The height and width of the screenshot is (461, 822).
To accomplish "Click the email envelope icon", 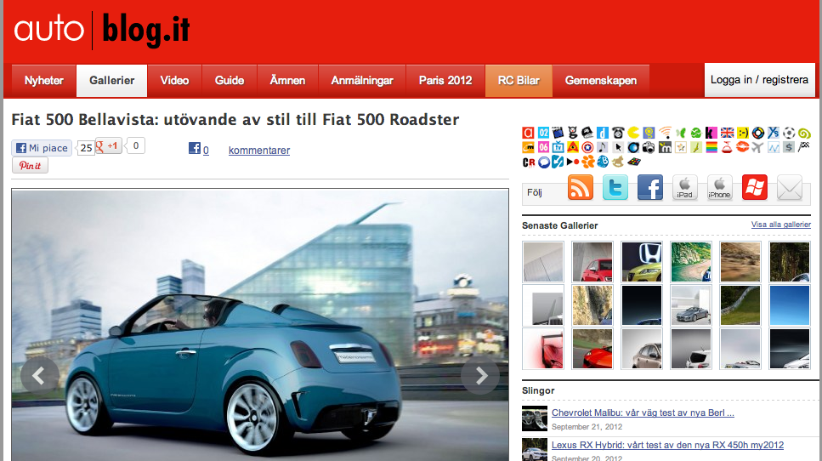I will (x=790, y=188).
